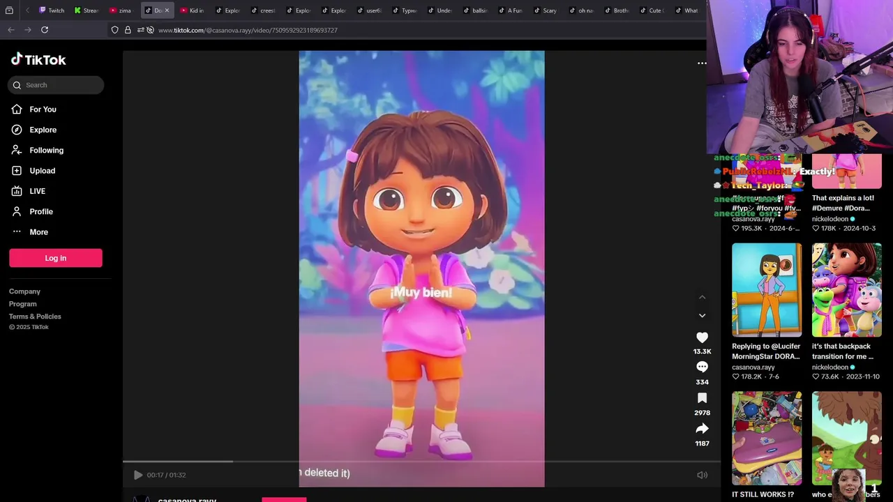
Task: Switch to the Twitch tab
Action: [x=52, y=10]
